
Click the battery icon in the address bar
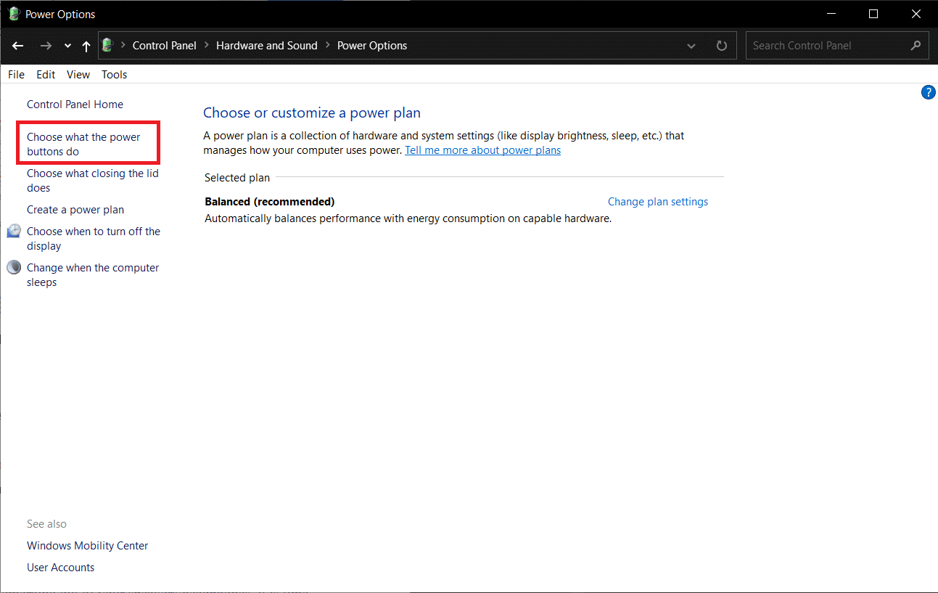click(x=108, y=45)
